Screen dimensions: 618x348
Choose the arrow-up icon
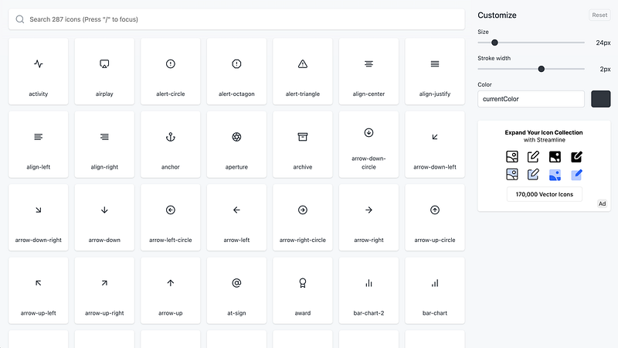[170, 291]
